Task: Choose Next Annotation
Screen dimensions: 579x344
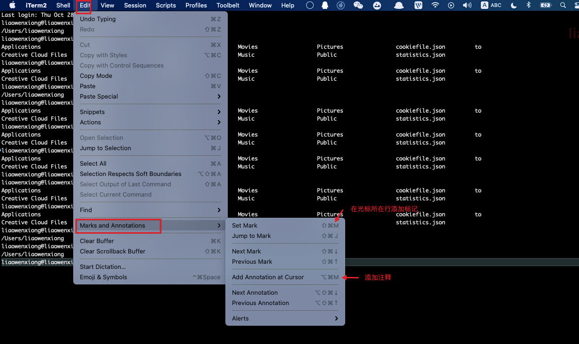Action: [286, 293]
